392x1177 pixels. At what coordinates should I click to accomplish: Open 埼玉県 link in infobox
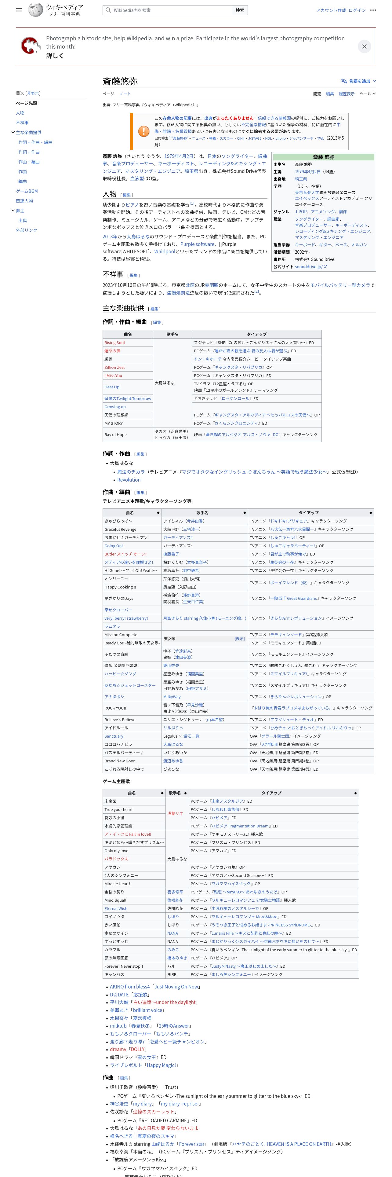click(301, 179)
